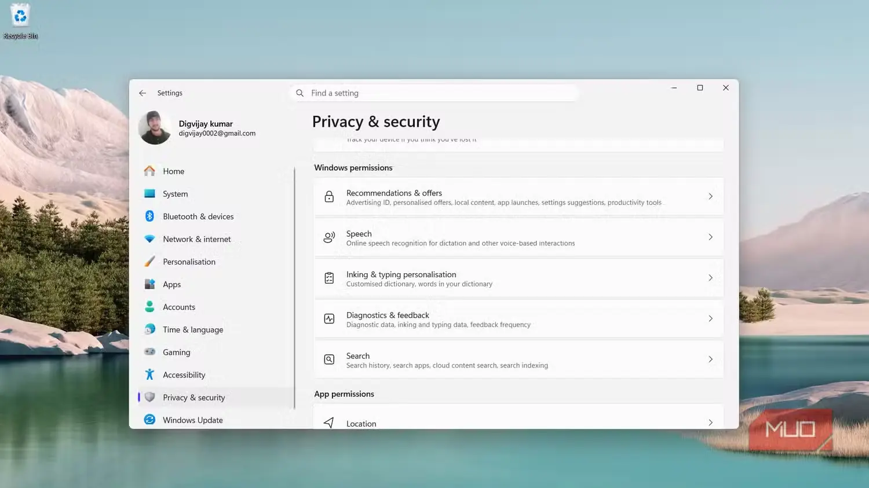Viewport: 869px width, 488px height.
Task: Open Diagnostics & feedback settings
Action: [519, 319]
